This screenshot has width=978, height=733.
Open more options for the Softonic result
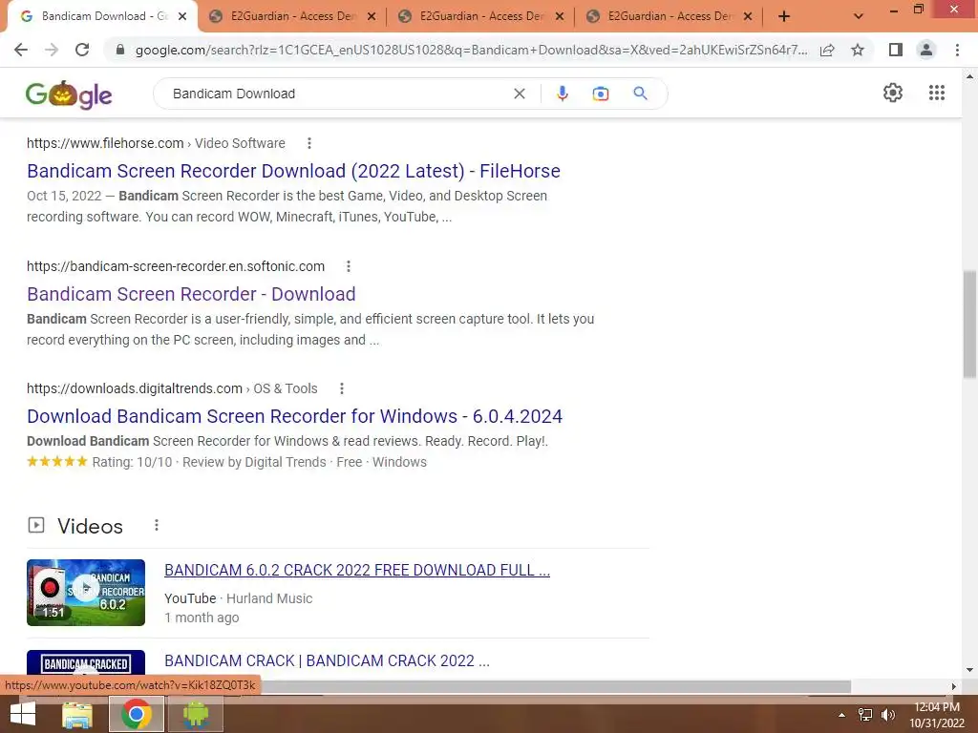[x=348, y=266]
